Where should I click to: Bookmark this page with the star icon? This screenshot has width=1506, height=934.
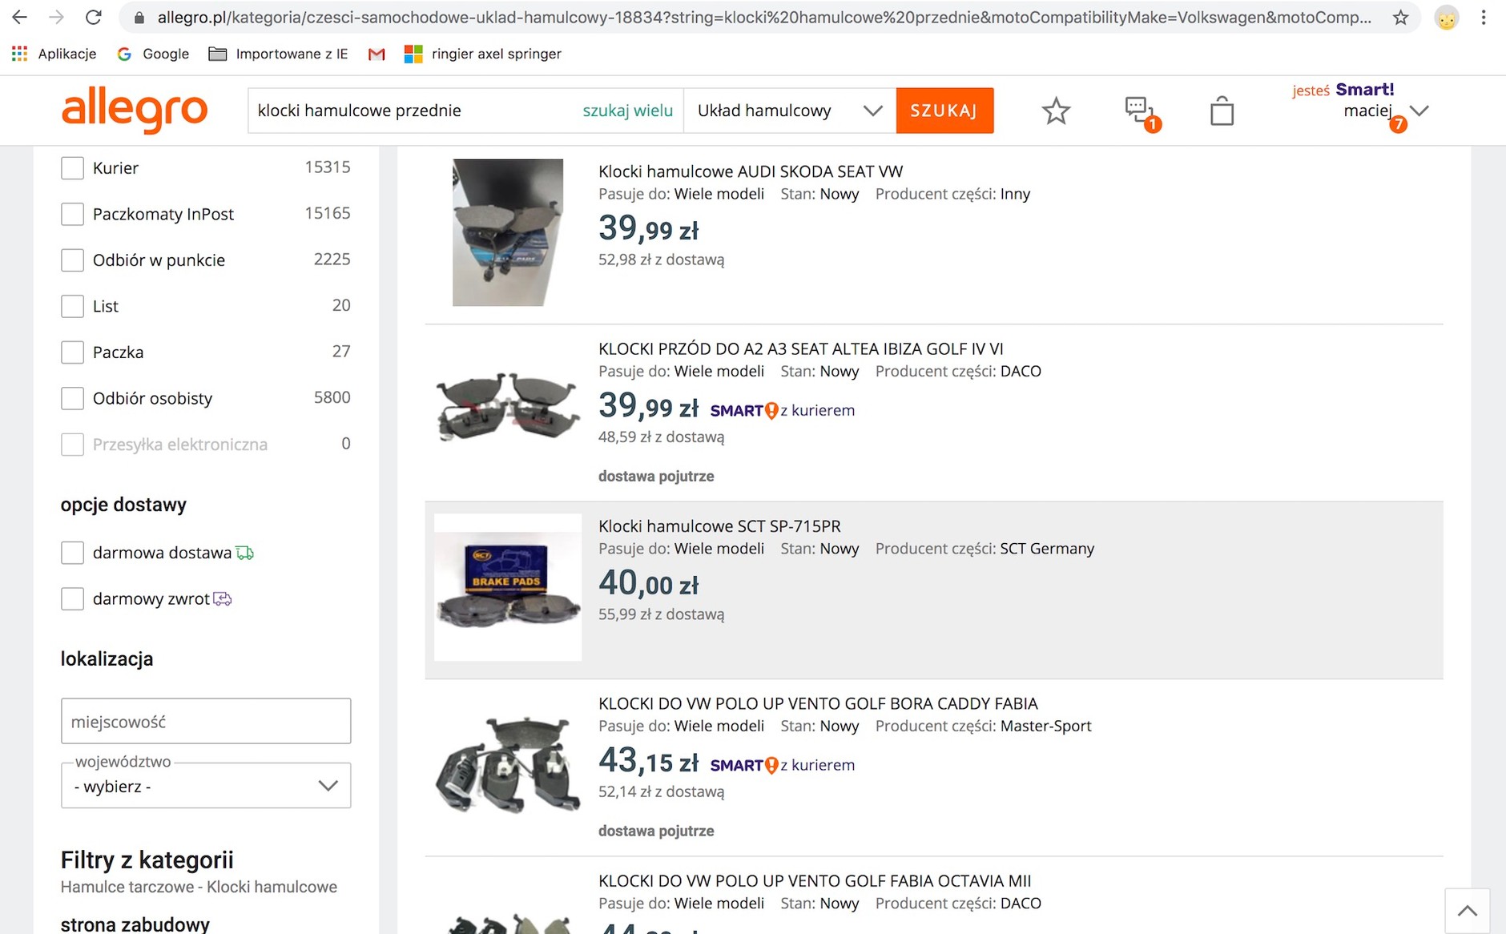coord(1400,17)
